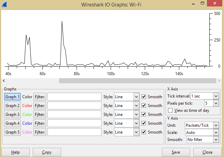Click the Filter button for Graph 5
224x157 pixels.
coord(40,132)
